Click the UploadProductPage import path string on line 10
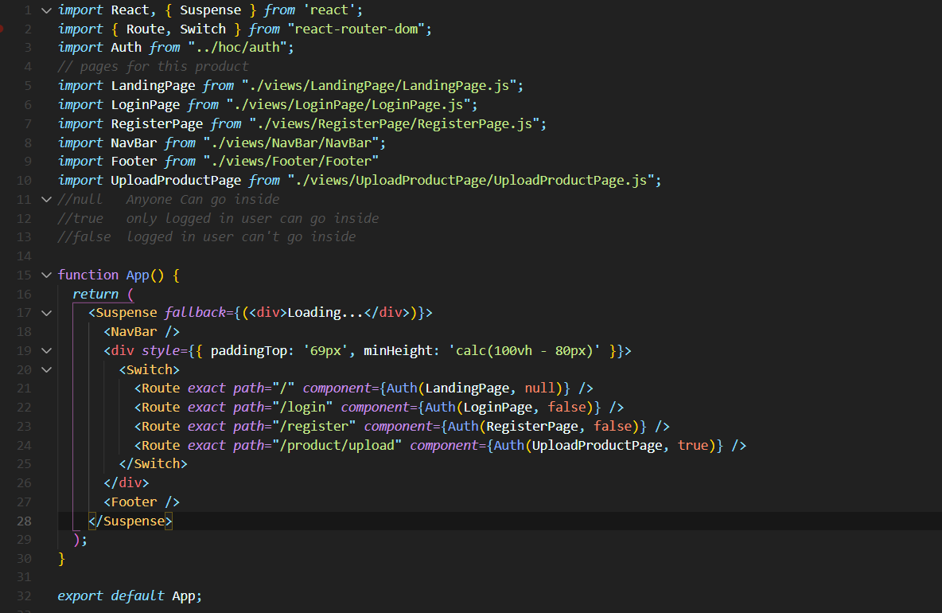Screen dimensions: 942x613 (471, 180)
